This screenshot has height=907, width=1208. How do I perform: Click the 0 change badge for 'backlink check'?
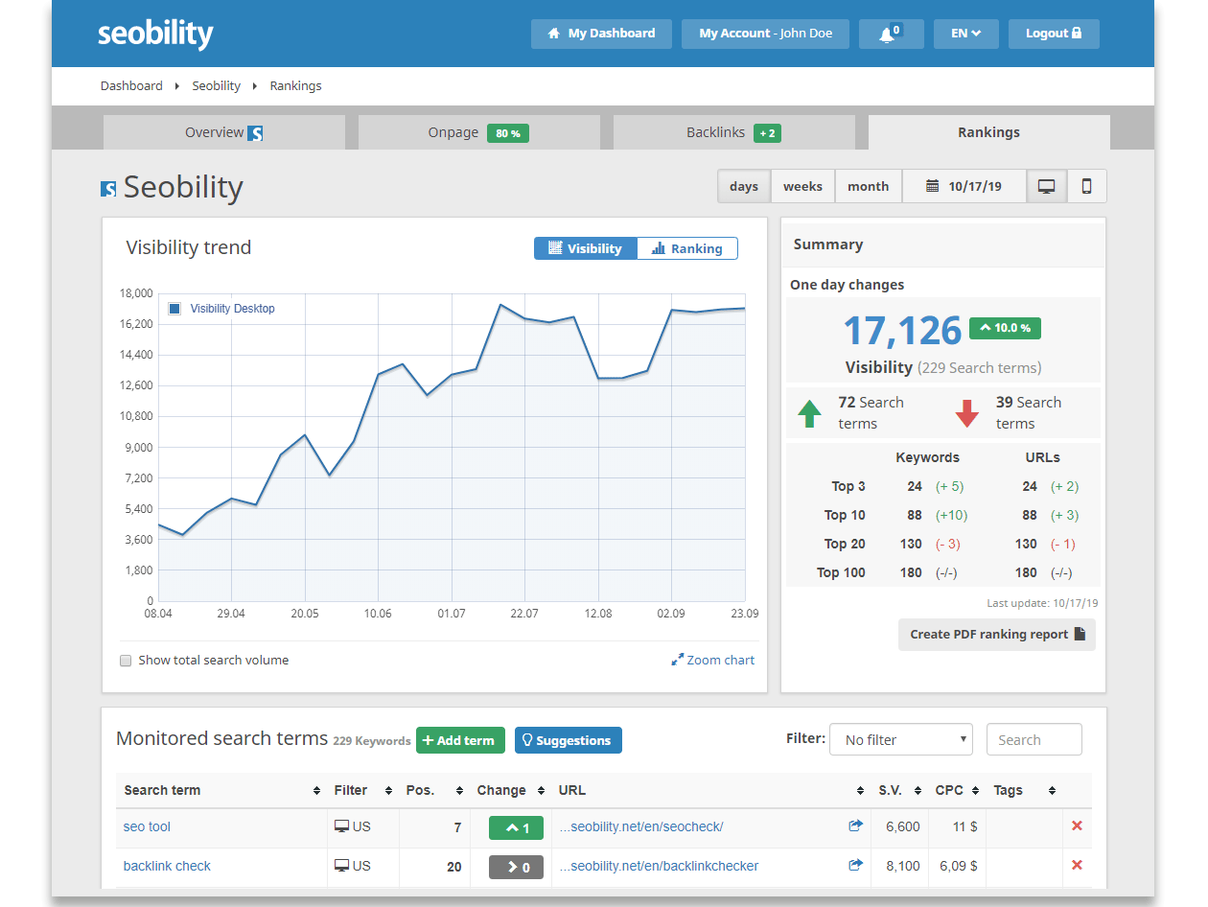click(x=516, y=867)
